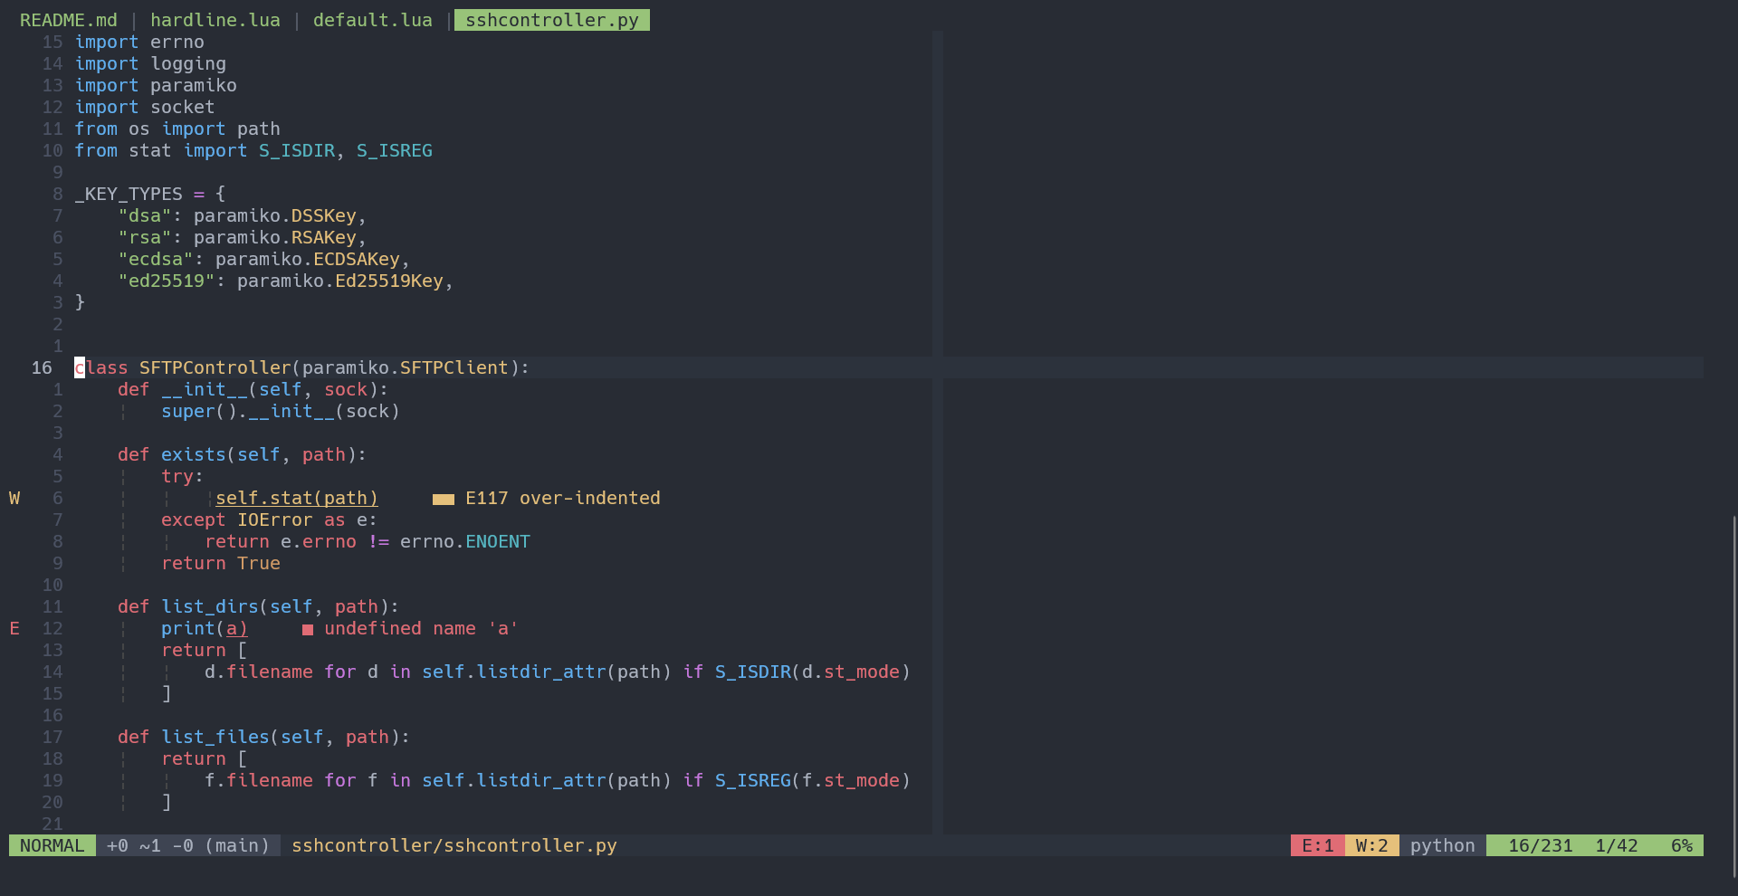Click the W:2 warning count in statusline
The height and width of the screenshot is (896, 1738).
point(1372,845)
